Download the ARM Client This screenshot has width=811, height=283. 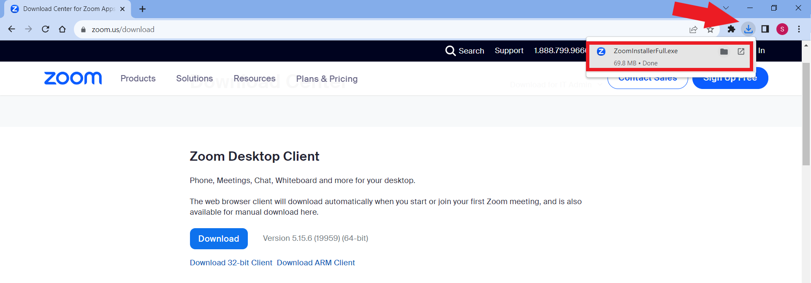coord(316,263)
